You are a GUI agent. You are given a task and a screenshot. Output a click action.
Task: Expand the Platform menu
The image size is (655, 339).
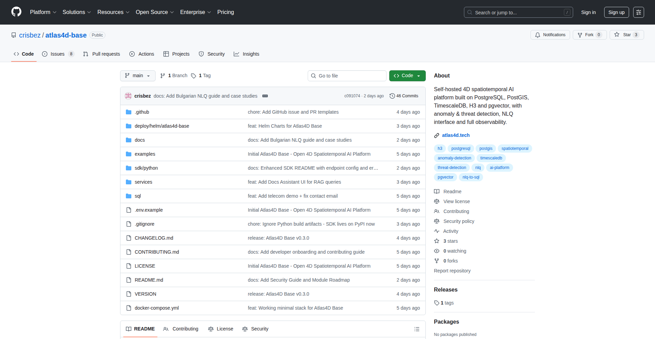point(43,12)
